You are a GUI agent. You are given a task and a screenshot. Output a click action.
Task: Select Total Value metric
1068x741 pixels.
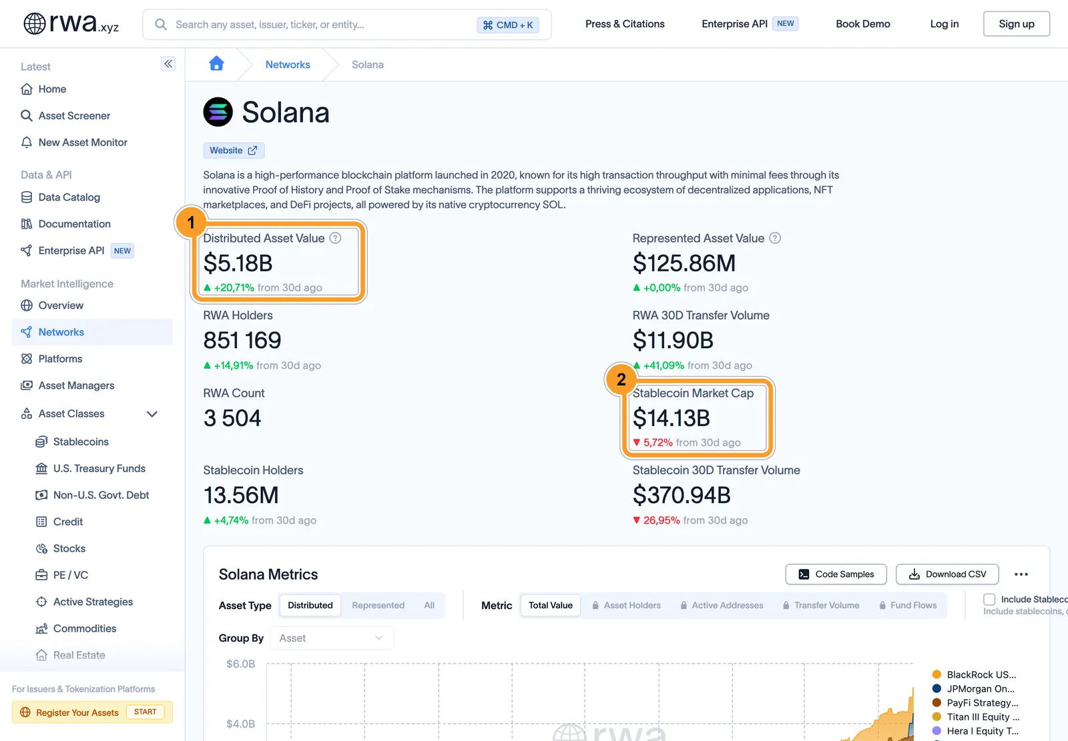551,606
